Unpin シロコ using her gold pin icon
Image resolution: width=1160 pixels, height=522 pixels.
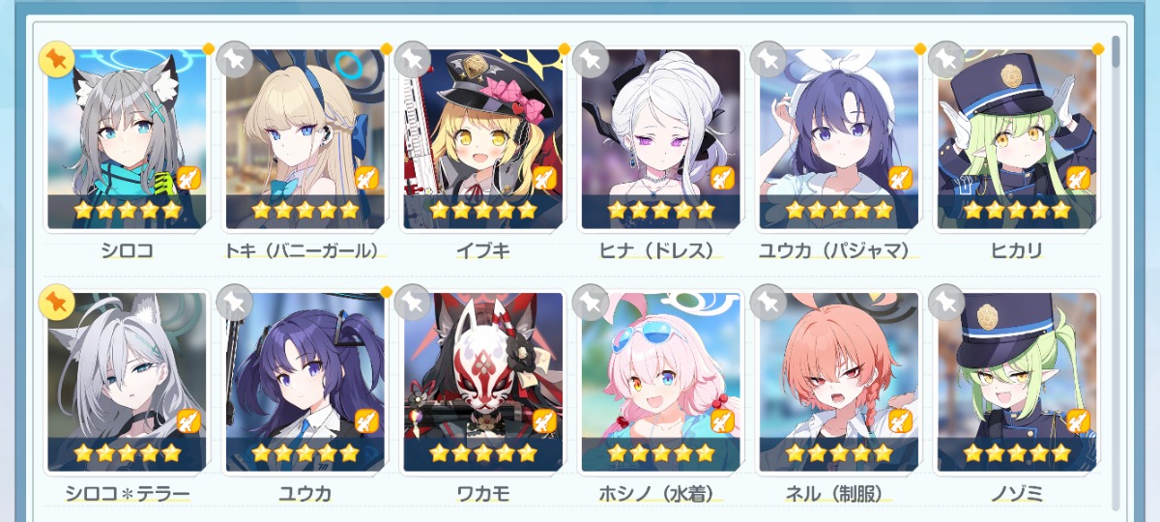click(x=57, y=60)
